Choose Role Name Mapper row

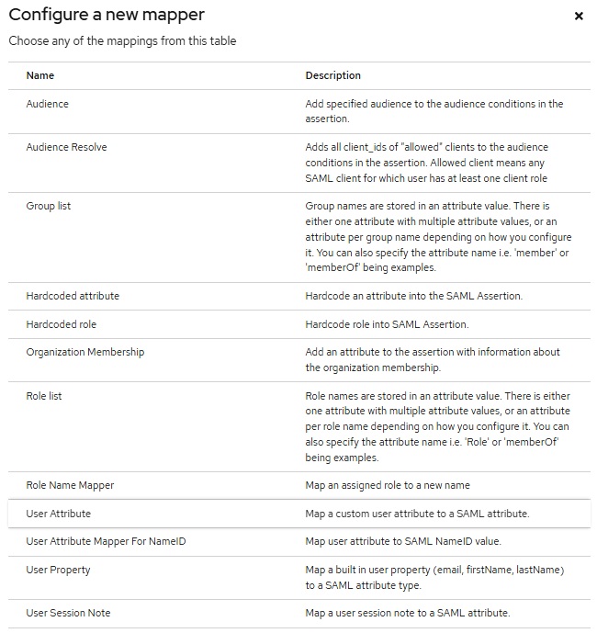299,486
